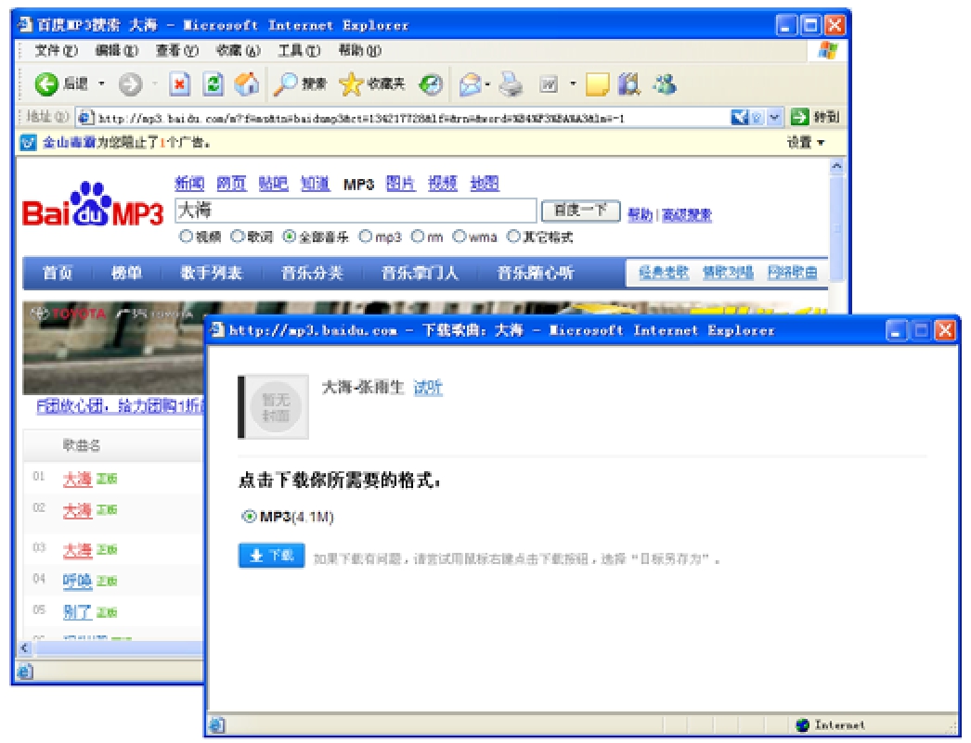Image resolution: width=971 pixels, height=743 pixels.
Task: Click the 正版 badge on song row 04
Action: pos(107,581)
